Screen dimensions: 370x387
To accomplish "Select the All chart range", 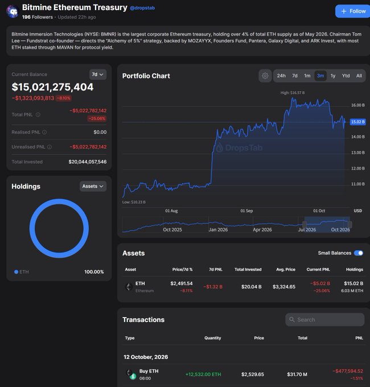I will (359, 76).
